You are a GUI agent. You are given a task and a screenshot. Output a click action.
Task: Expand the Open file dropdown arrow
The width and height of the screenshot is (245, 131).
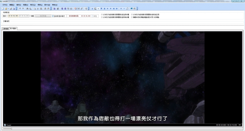8,9
